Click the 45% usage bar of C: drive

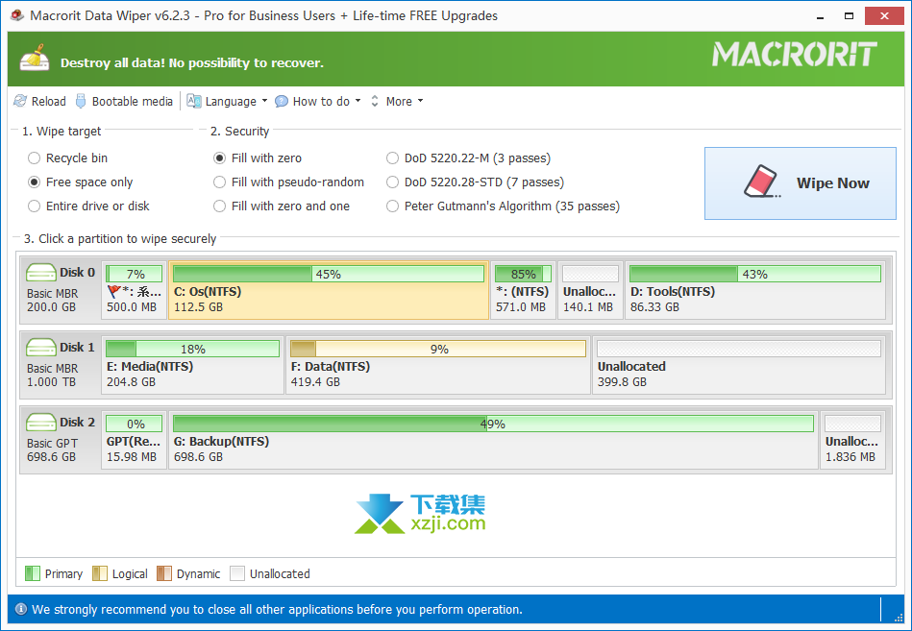(329, 274)
